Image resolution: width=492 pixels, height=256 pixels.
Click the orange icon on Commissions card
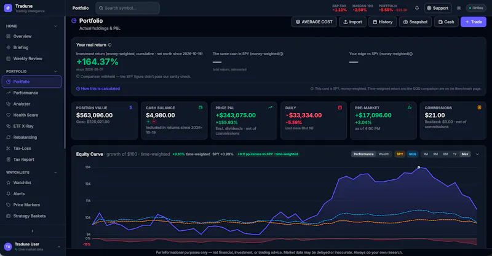click(x=479, y=107)
